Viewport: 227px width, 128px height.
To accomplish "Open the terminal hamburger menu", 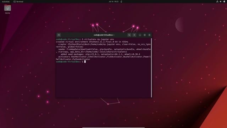I will [134, 35].
